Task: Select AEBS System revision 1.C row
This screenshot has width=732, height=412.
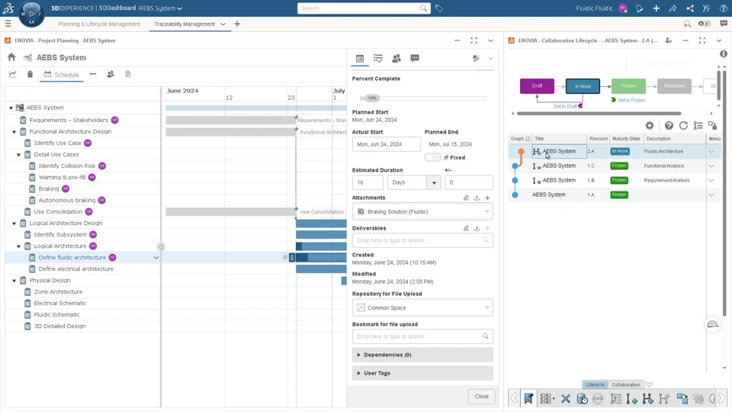Action: [614, 166]
